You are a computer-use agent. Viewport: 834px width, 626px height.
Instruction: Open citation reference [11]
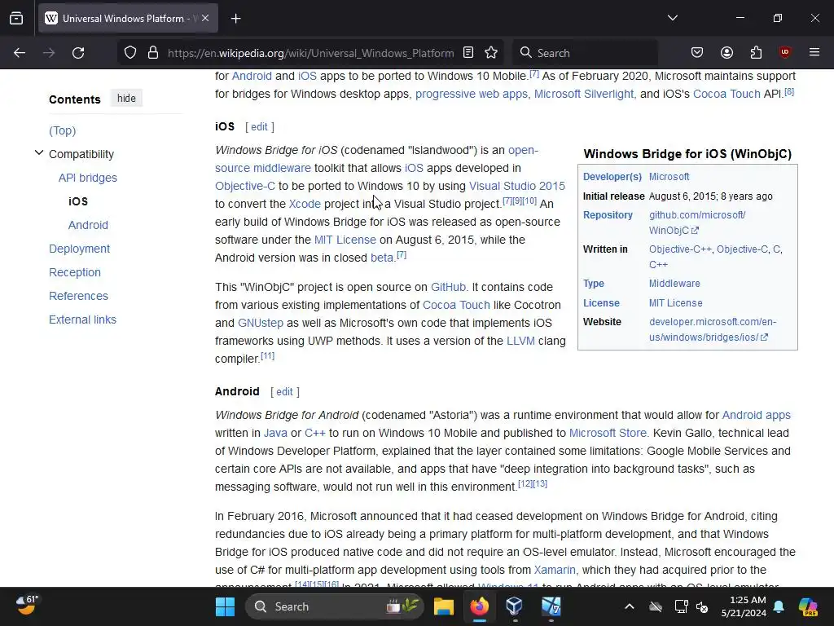point(267,355)
